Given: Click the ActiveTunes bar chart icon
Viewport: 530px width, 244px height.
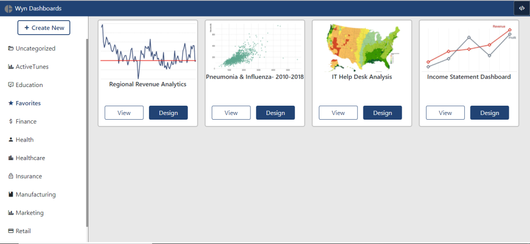Looking at the screenshot, I should (x=11, y=67).
